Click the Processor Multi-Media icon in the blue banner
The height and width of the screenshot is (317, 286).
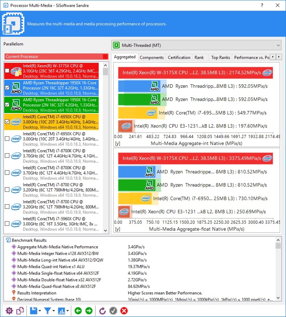(x=13, y=24)
